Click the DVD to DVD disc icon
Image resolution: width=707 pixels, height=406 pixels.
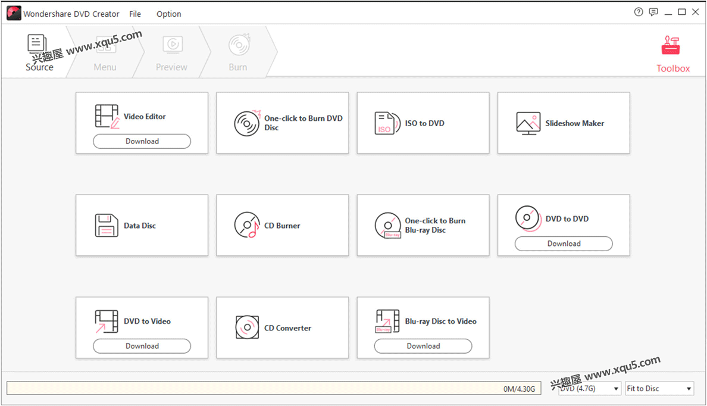(x=528, y=219)
